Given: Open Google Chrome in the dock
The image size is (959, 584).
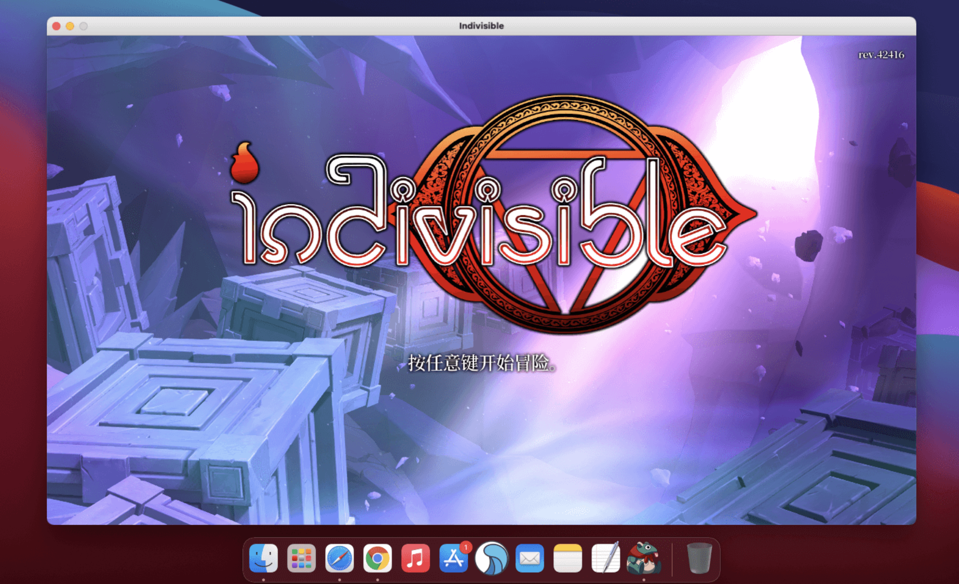Looking at the screenshot, I should [377, 558].
